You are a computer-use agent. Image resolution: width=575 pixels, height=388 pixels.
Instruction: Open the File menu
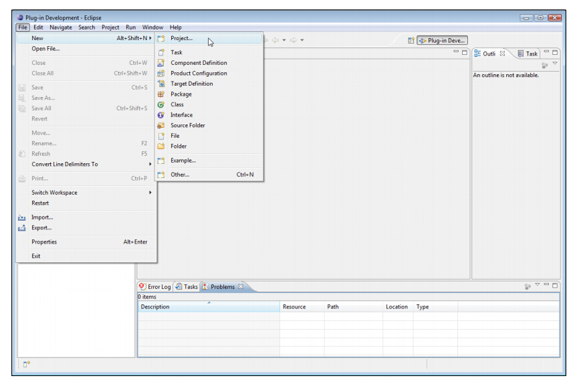(x=23, y=27)
